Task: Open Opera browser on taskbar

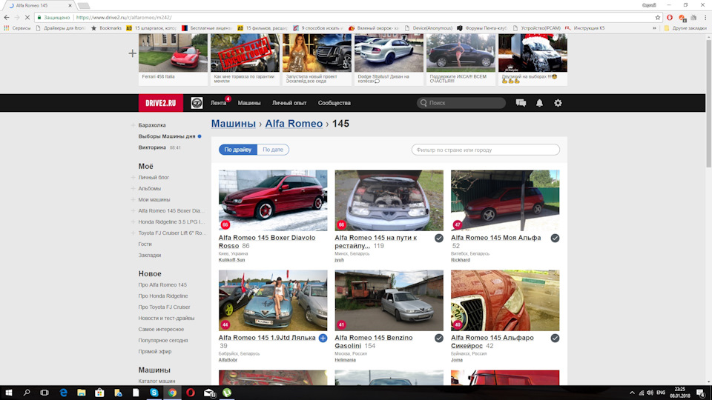Action: (x=191, y=393)
